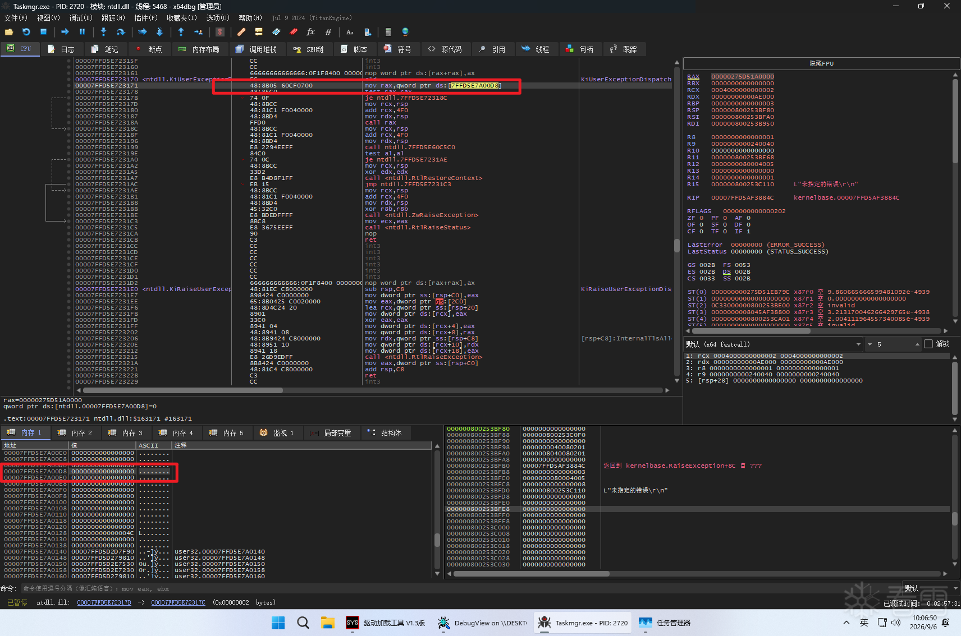Open patches with the bandage icon

pos(241,32)
